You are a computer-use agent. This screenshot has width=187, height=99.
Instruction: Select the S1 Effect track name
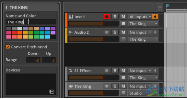coord(83,71)
